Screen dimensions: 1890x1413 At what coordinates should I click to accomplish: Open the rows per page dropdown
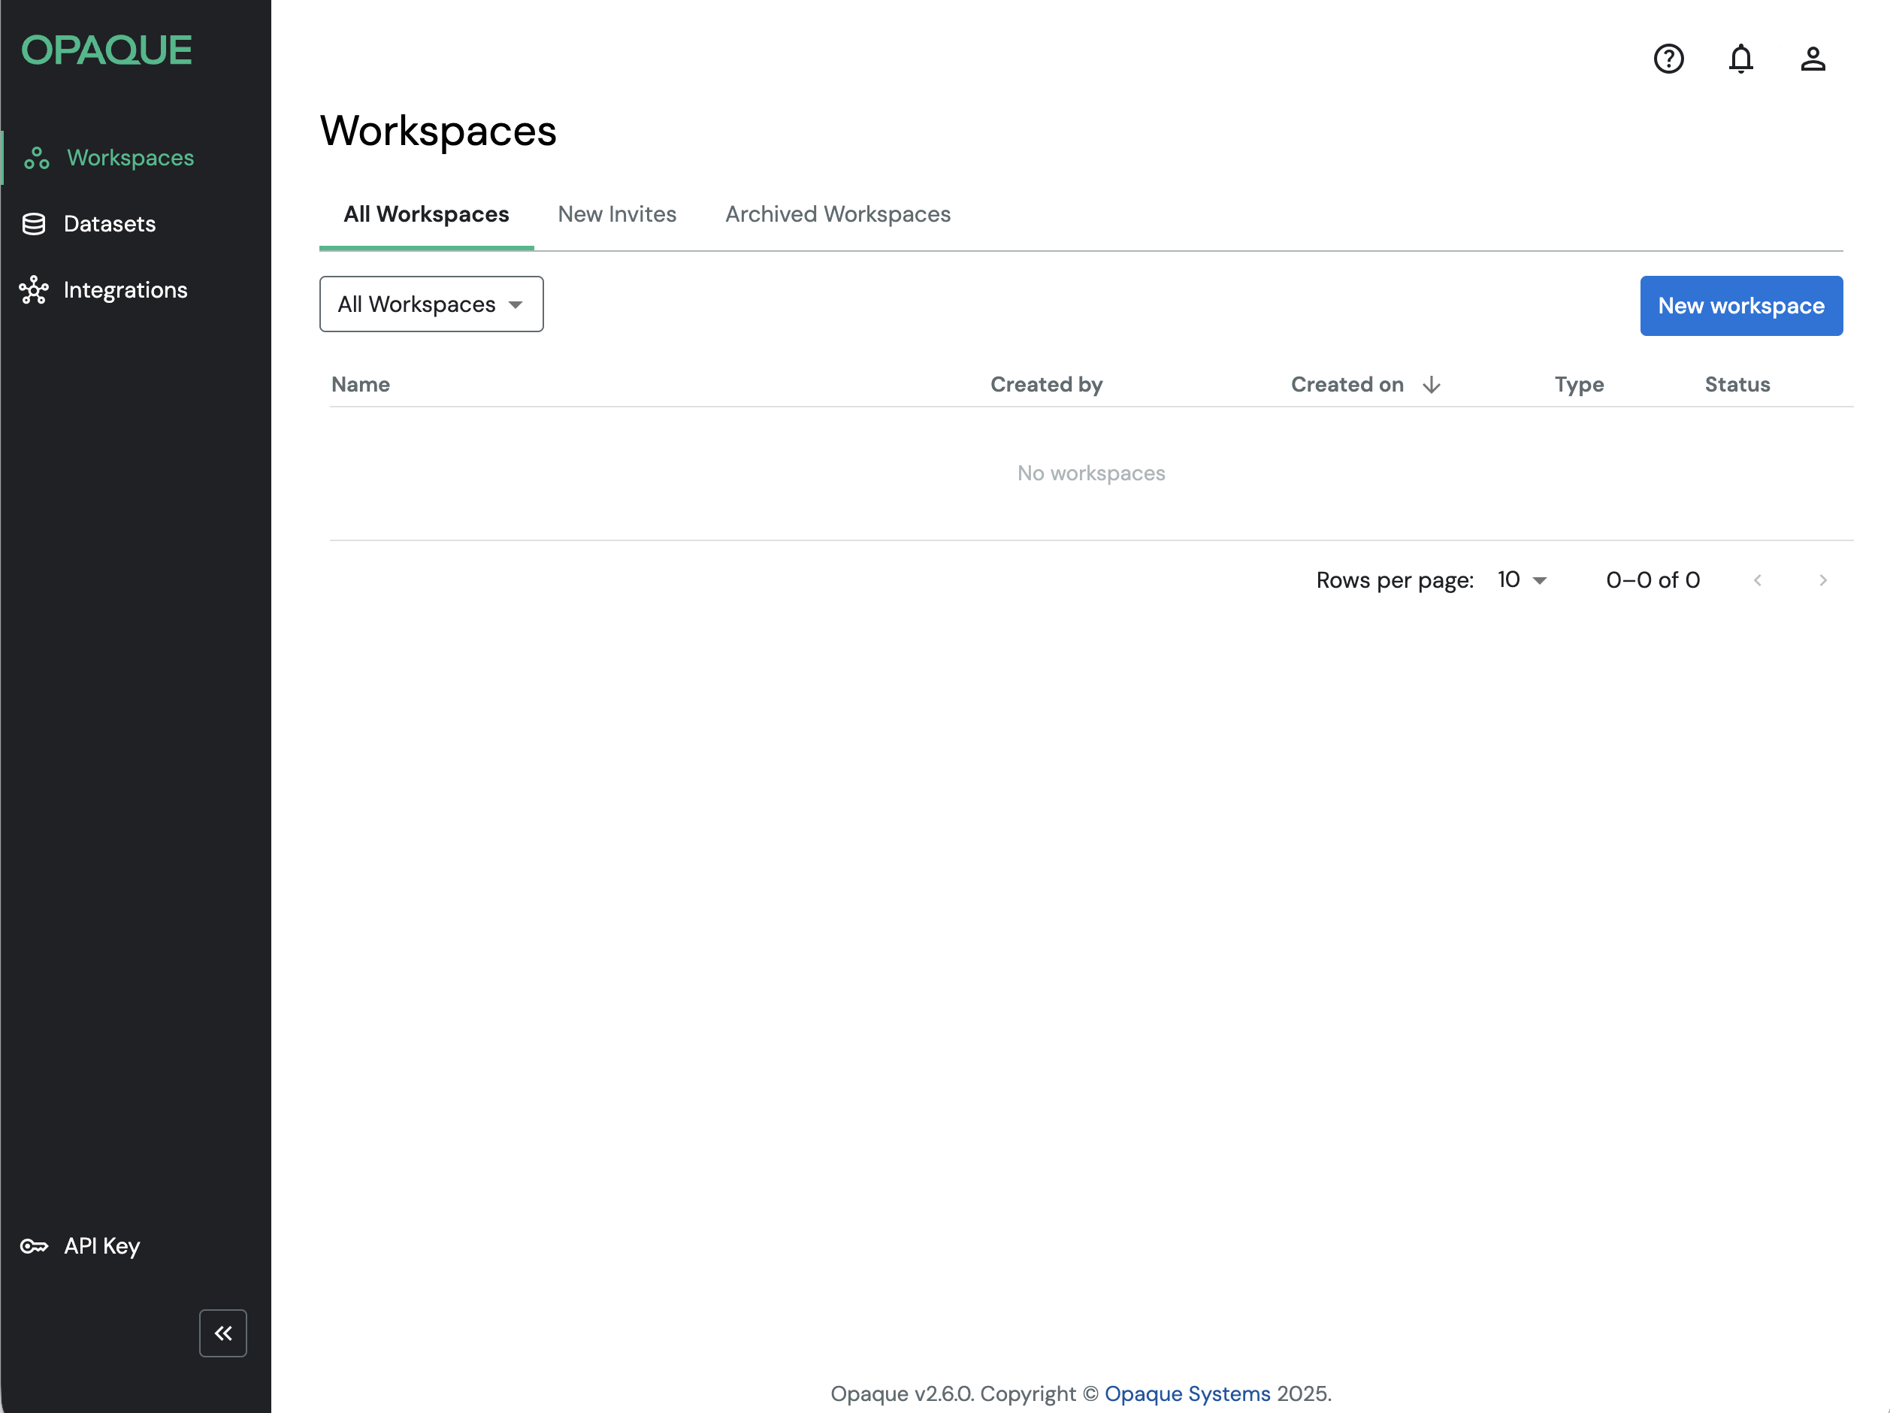[x=1522, y=580]
